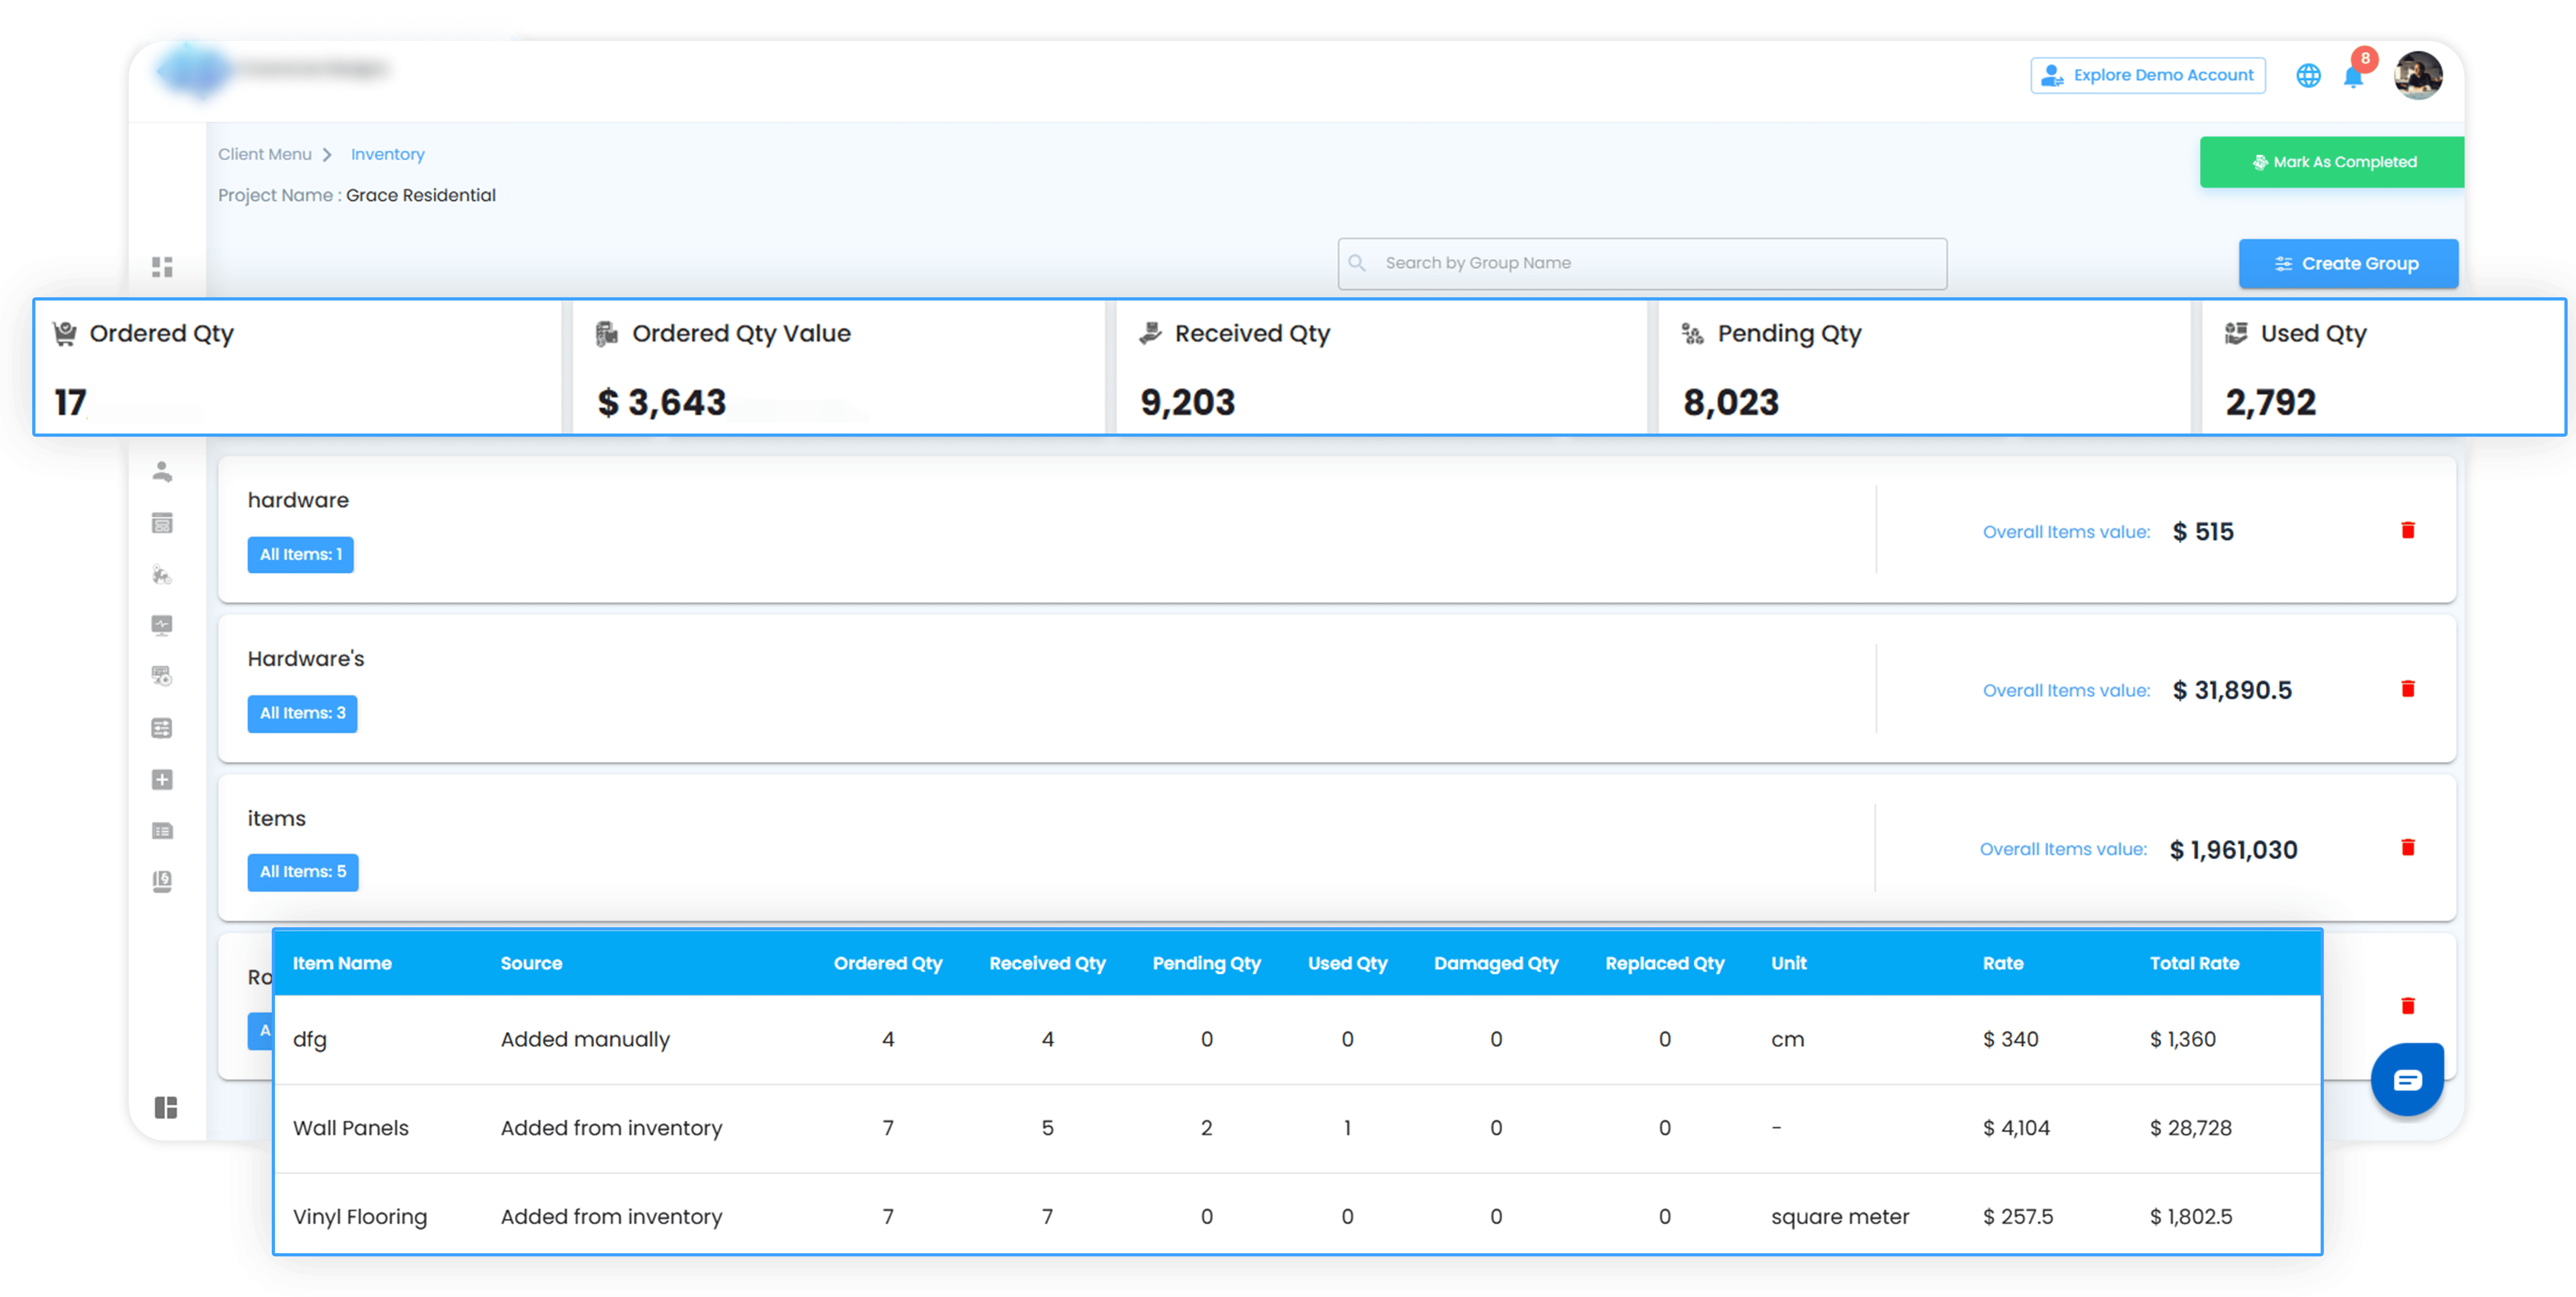Click the Rate column header
2576x1297 pixels.
(2003, 964)
